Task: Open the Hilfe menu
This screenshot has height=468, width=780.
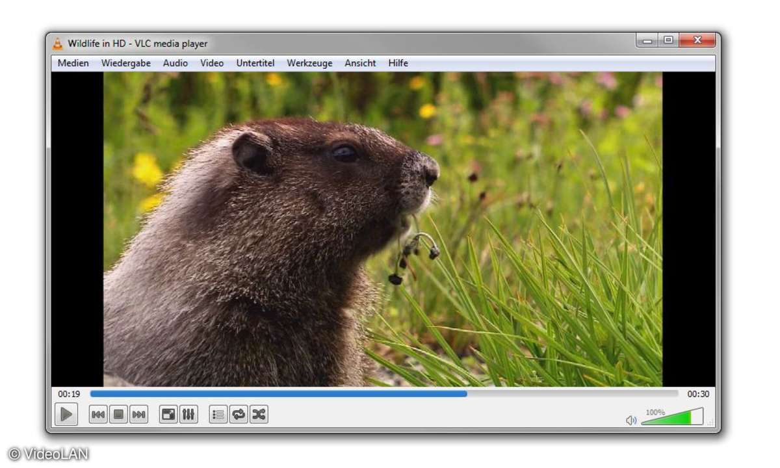Action: pos(398,63)
